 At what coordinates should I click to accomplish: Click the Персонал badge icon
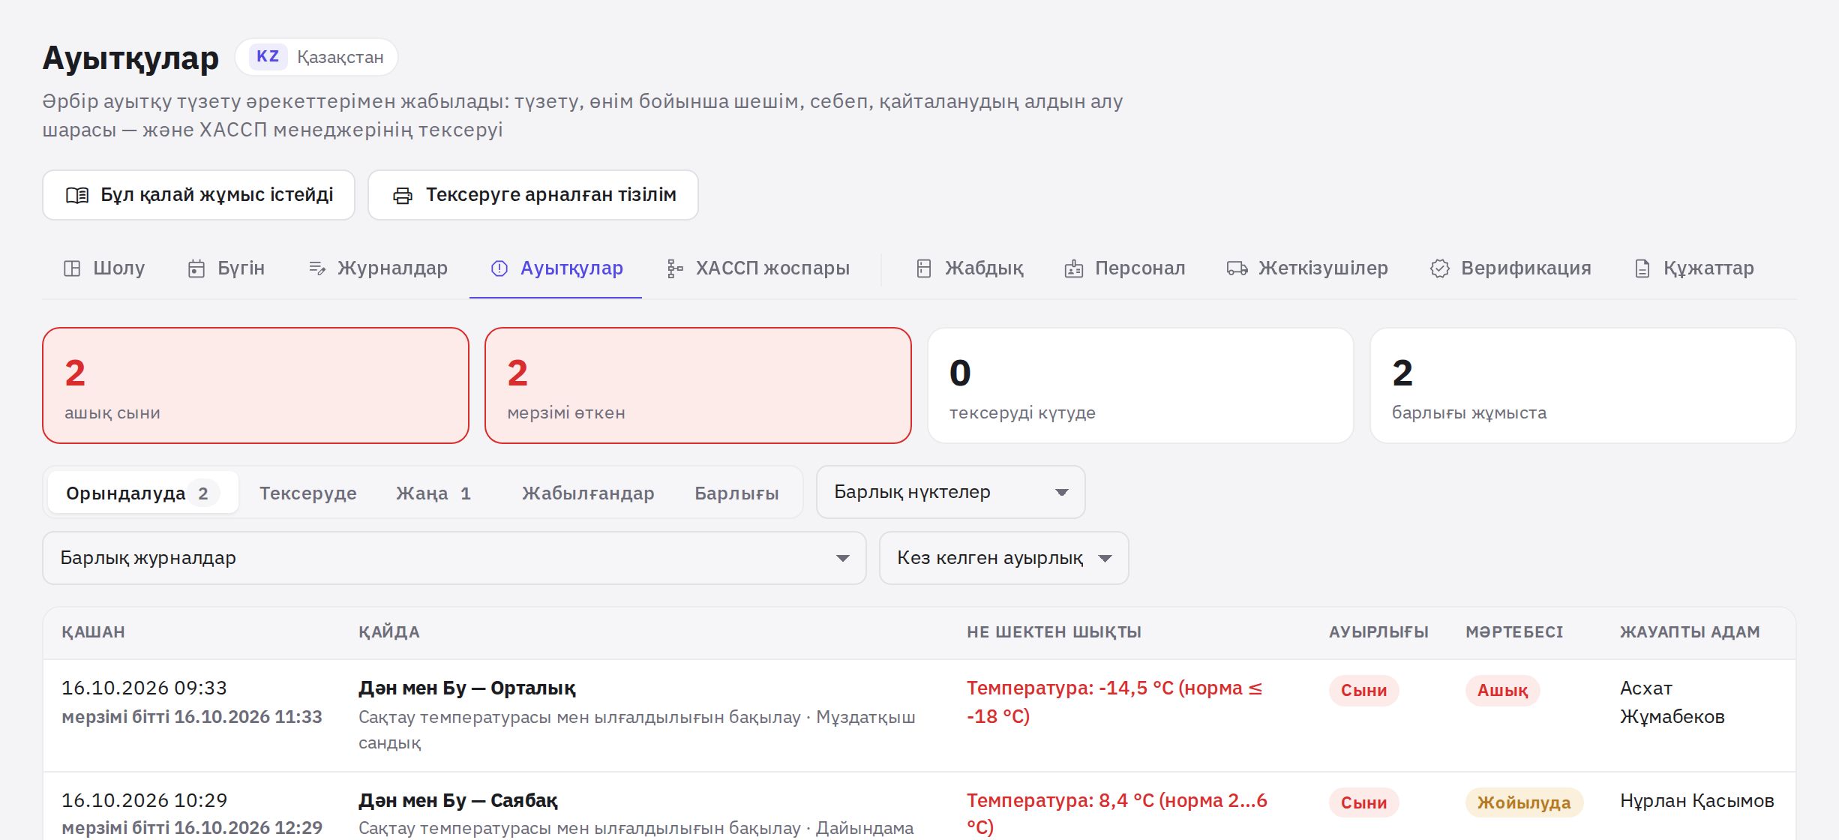[x=1074, y=268]
